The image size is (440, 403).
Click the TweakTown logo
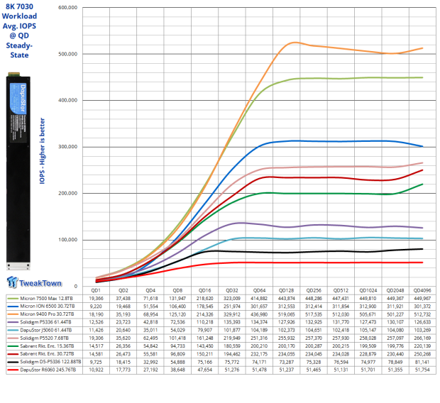tap(34, 282)
